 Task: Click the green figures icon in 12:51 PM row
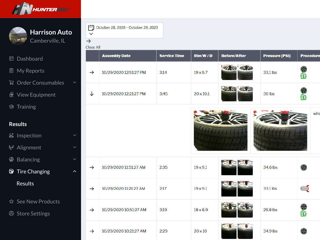[303, 76]
